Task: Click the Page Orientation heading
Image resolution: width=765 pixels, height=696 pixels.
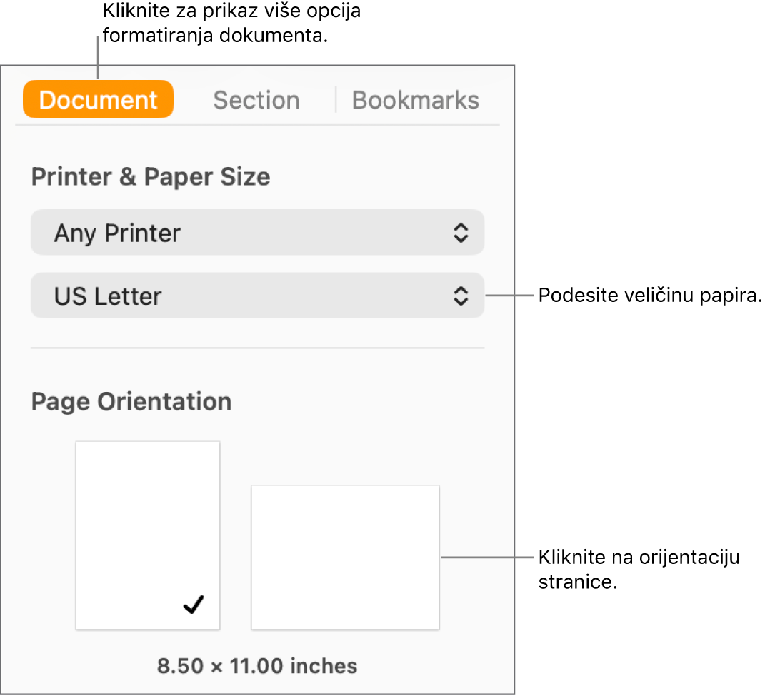Action: pyautogui.click(x=131, y=401)
